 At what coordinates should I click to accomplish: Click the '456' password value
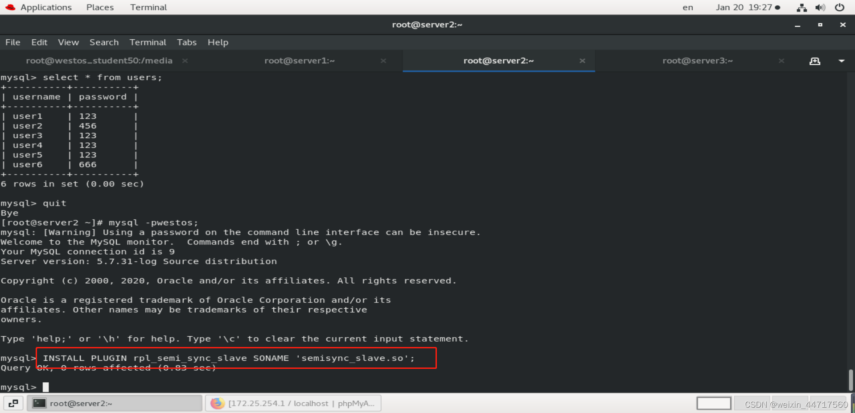coord(87,126)
